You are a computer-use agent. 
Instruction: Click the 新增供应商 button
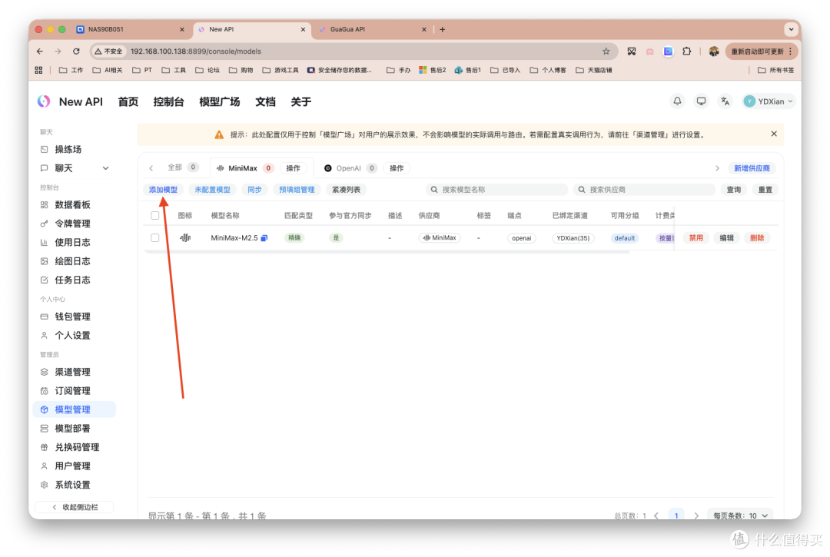752,168
